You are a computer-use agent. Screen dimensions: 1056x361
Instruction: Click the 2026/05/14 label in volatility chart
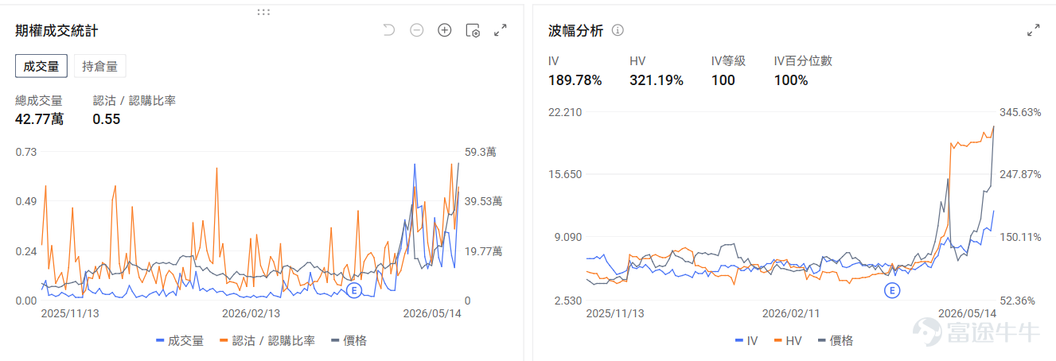point(967,313)
